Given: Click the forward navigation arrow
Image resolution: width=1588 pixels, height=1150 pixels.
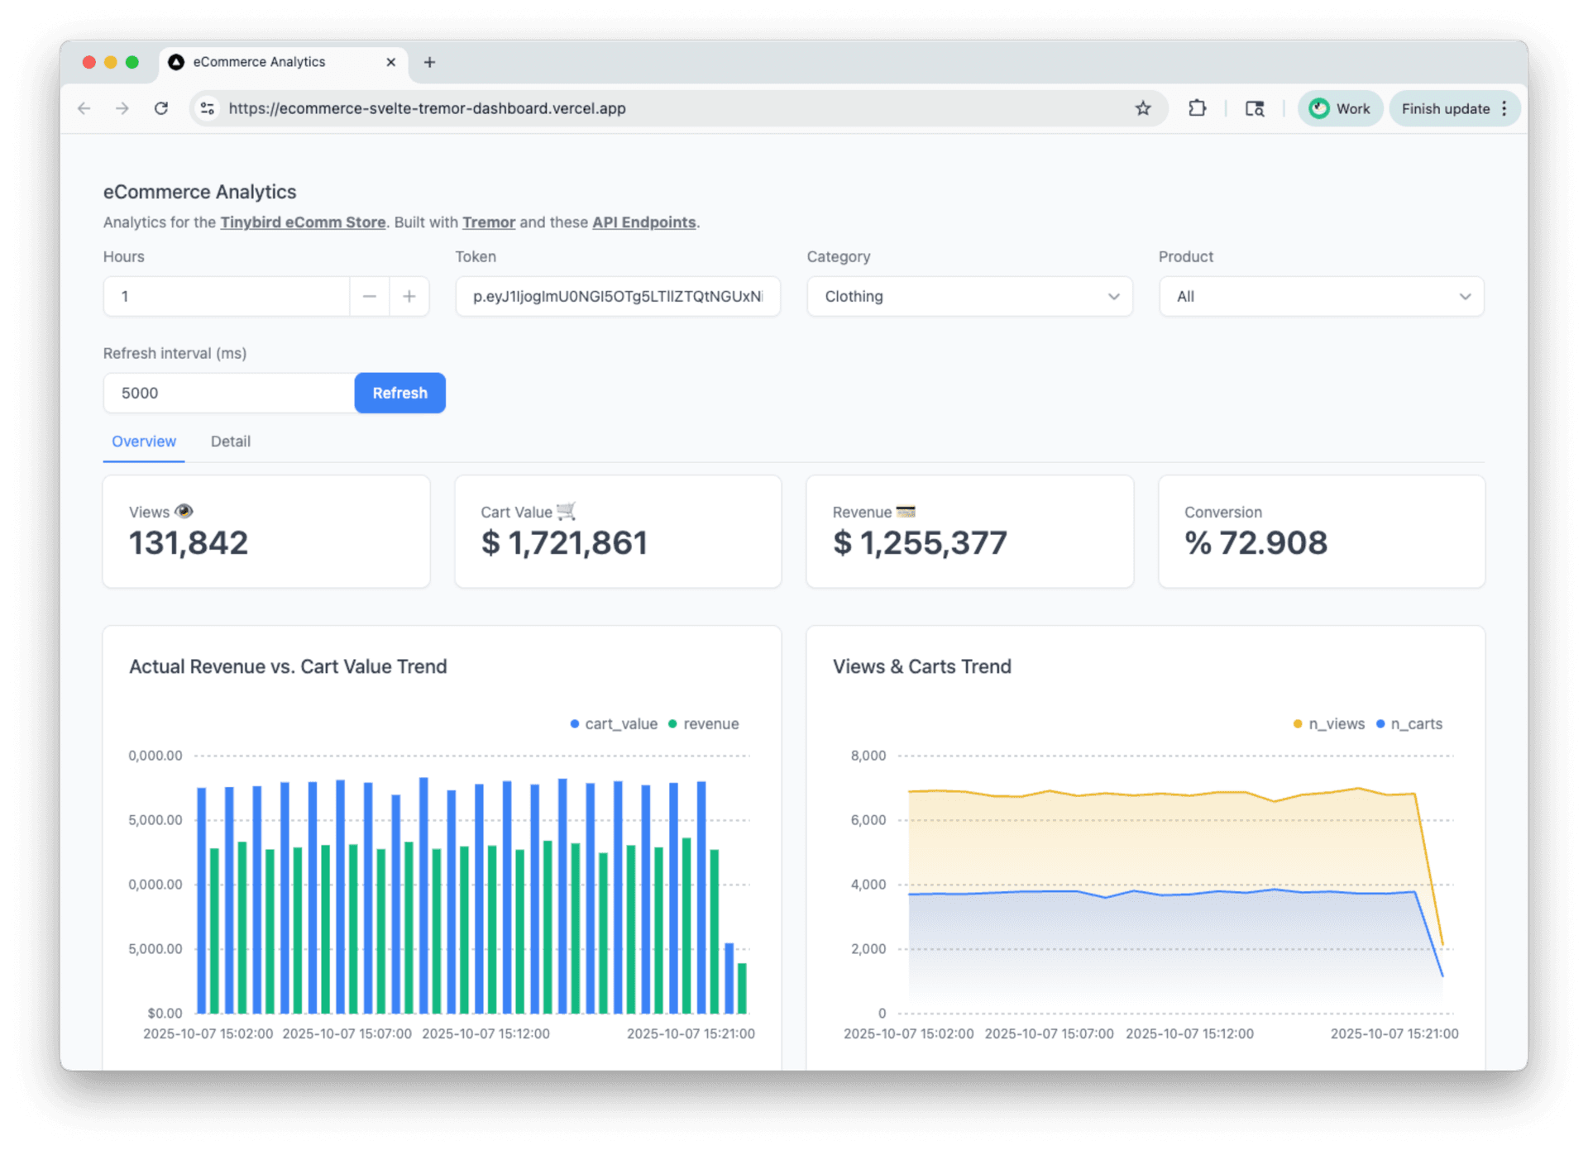Looking at the screenshot, I should point(122,108).
